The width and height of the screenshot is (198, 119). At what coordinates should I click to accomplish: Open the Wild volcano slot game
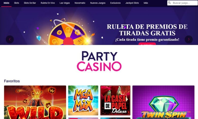pos(35,102)
